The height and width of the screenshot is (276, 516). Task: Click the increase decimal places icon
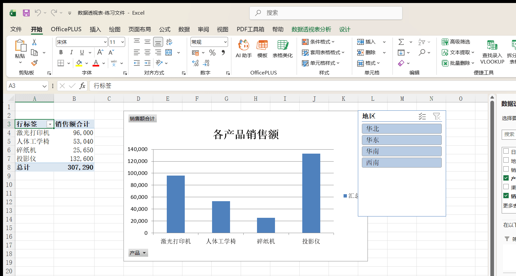[195, 63]
